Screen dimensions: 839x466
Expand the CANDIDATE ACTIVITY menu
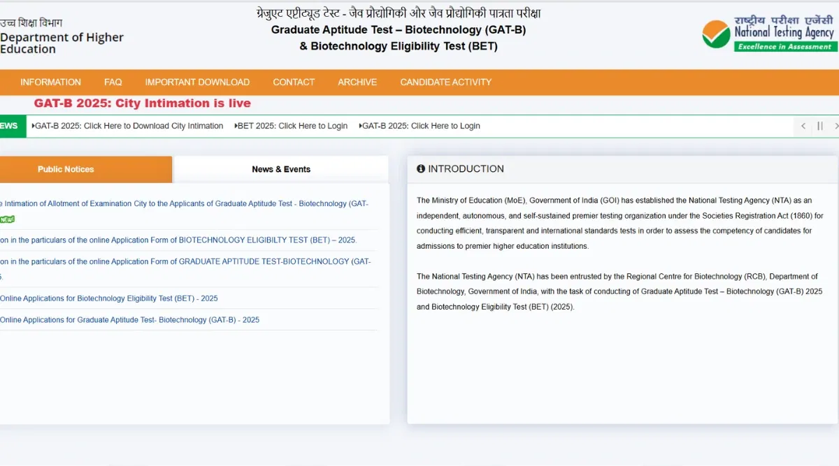tap(445, 82)
